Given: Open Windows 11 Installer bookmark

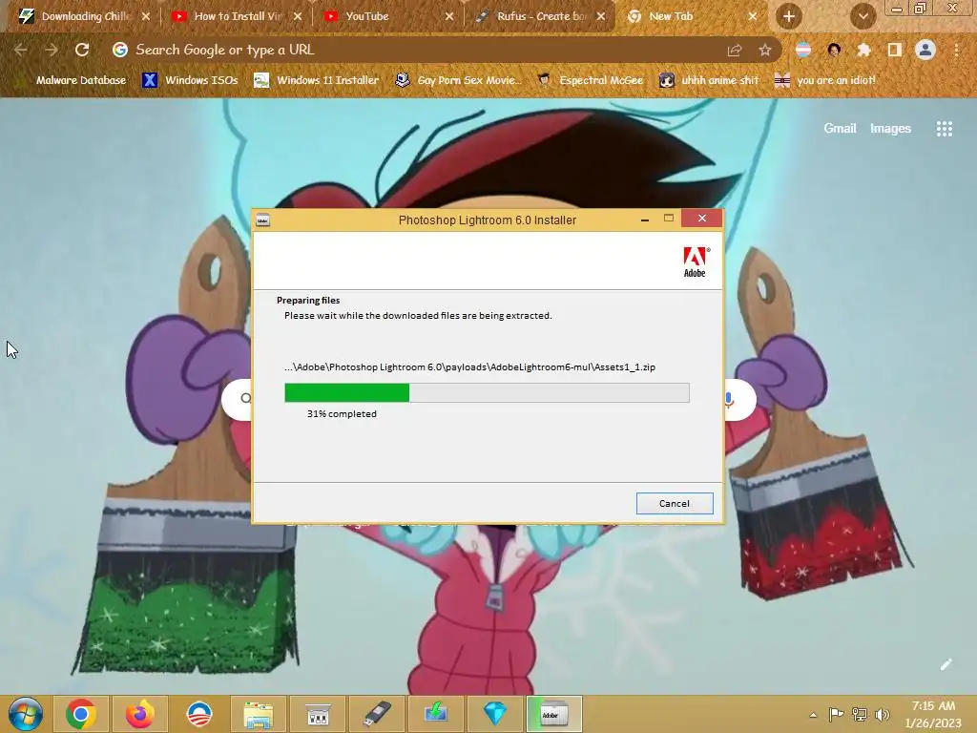Looking at the screenshot, I should (317, 80).
